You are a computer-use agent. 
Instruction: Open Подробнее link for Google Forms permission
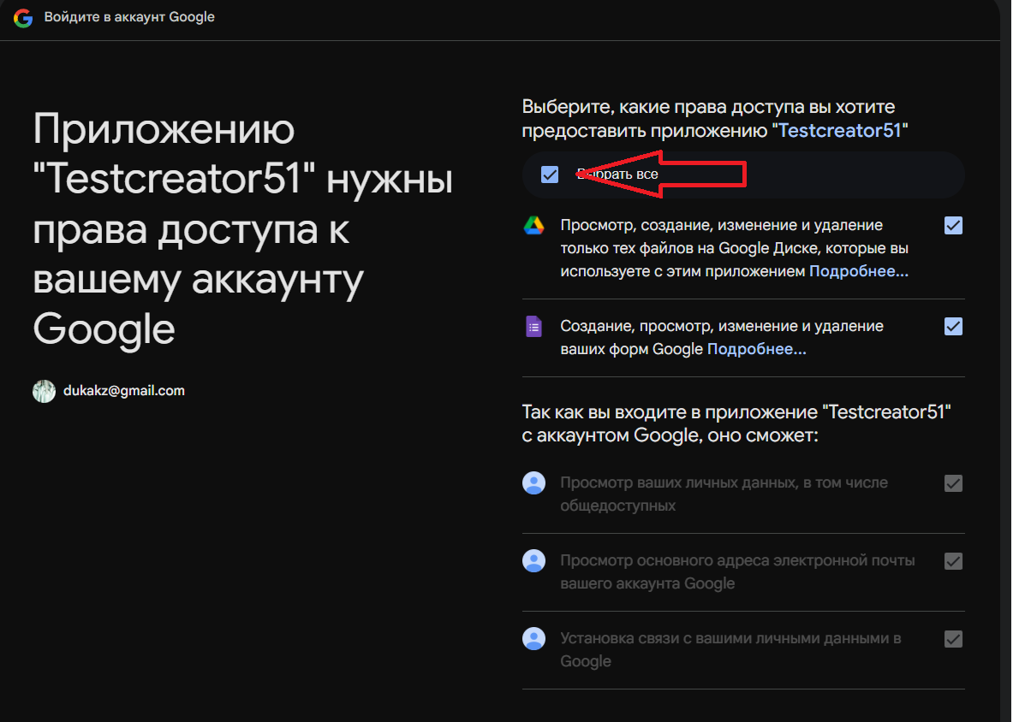point(756,349)
